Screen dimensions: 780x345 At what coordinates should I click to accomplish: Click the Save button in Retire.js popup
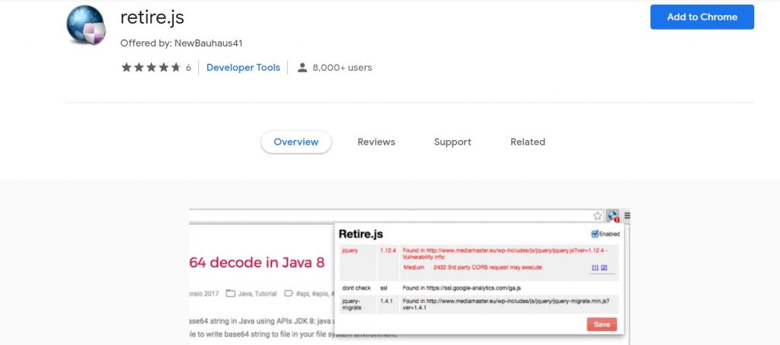coord(602,324)
